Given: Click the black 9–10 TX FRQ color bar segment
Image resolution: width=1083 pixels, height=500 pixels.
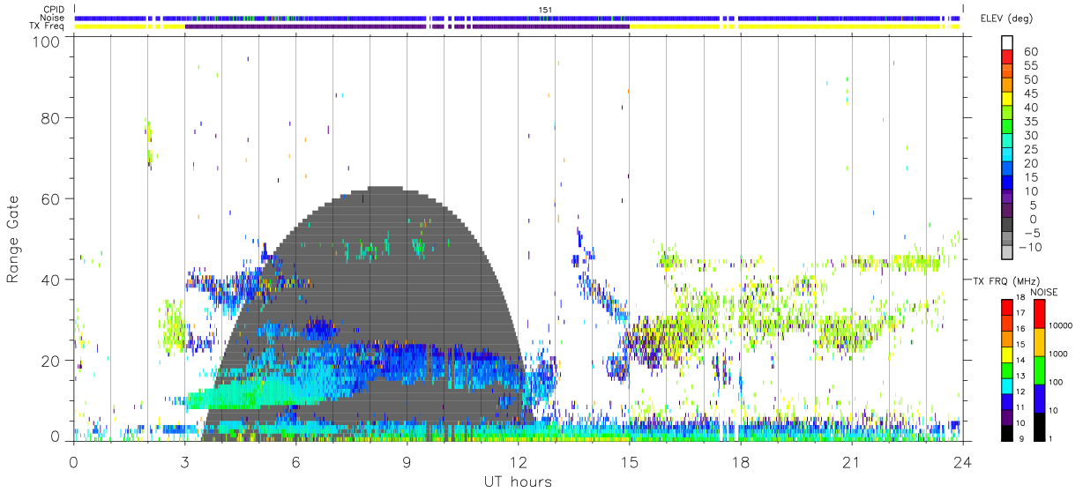Looking at the screenshot, I should click(1005, 432).
